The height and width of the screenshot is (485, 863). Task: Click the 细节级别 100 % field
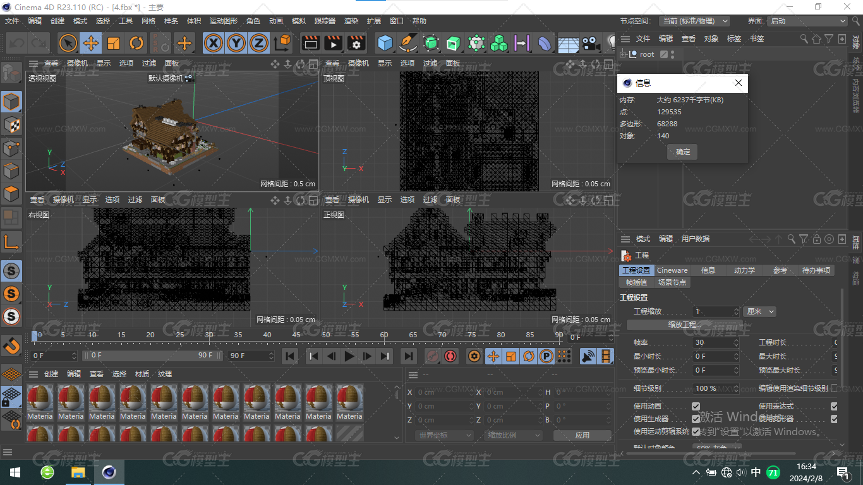click(x=716, y=388)
